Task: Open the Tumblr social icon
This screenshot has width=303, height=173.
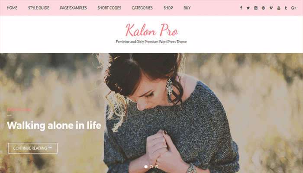Action: click(286, 8)
